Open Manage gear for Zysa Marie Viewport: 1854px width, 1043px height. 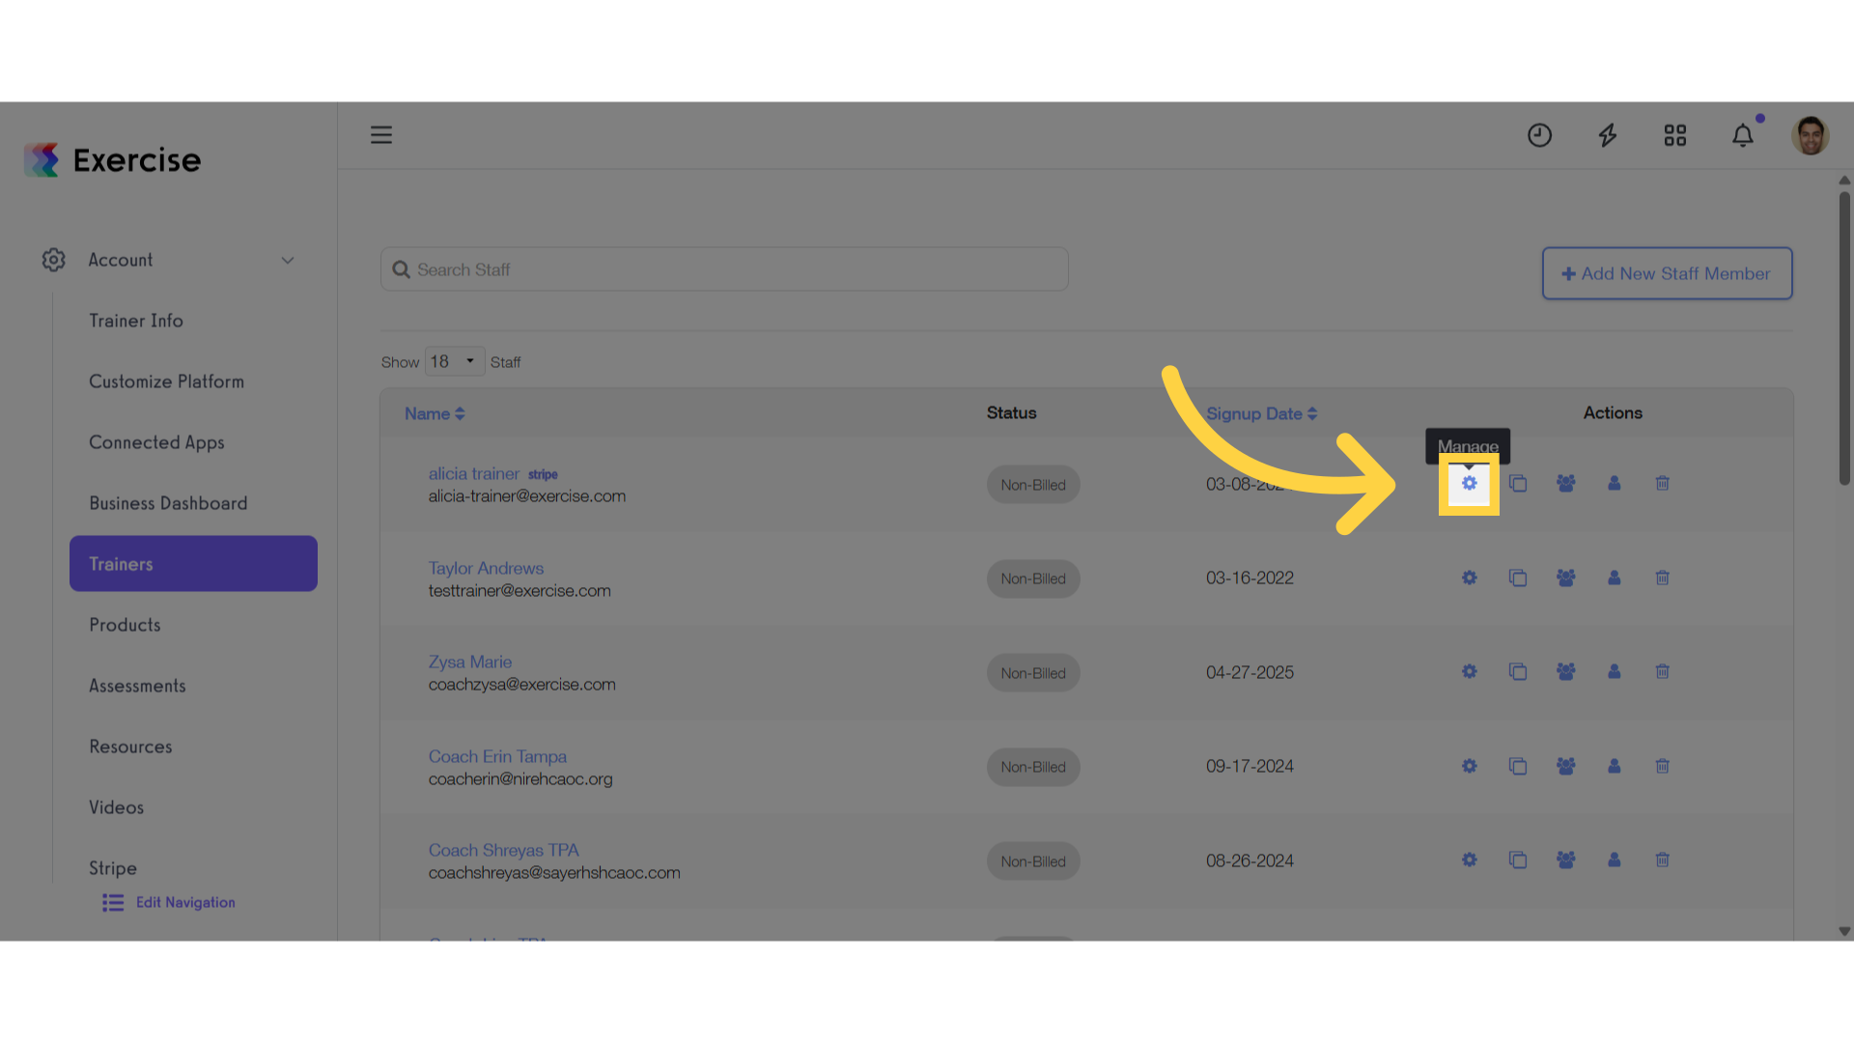pos(1469,671)
